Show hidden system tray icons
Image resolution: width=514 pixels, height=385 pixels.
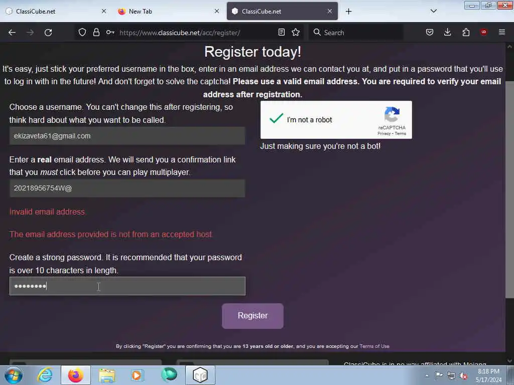pyautogui.click(x=427, y=376)
